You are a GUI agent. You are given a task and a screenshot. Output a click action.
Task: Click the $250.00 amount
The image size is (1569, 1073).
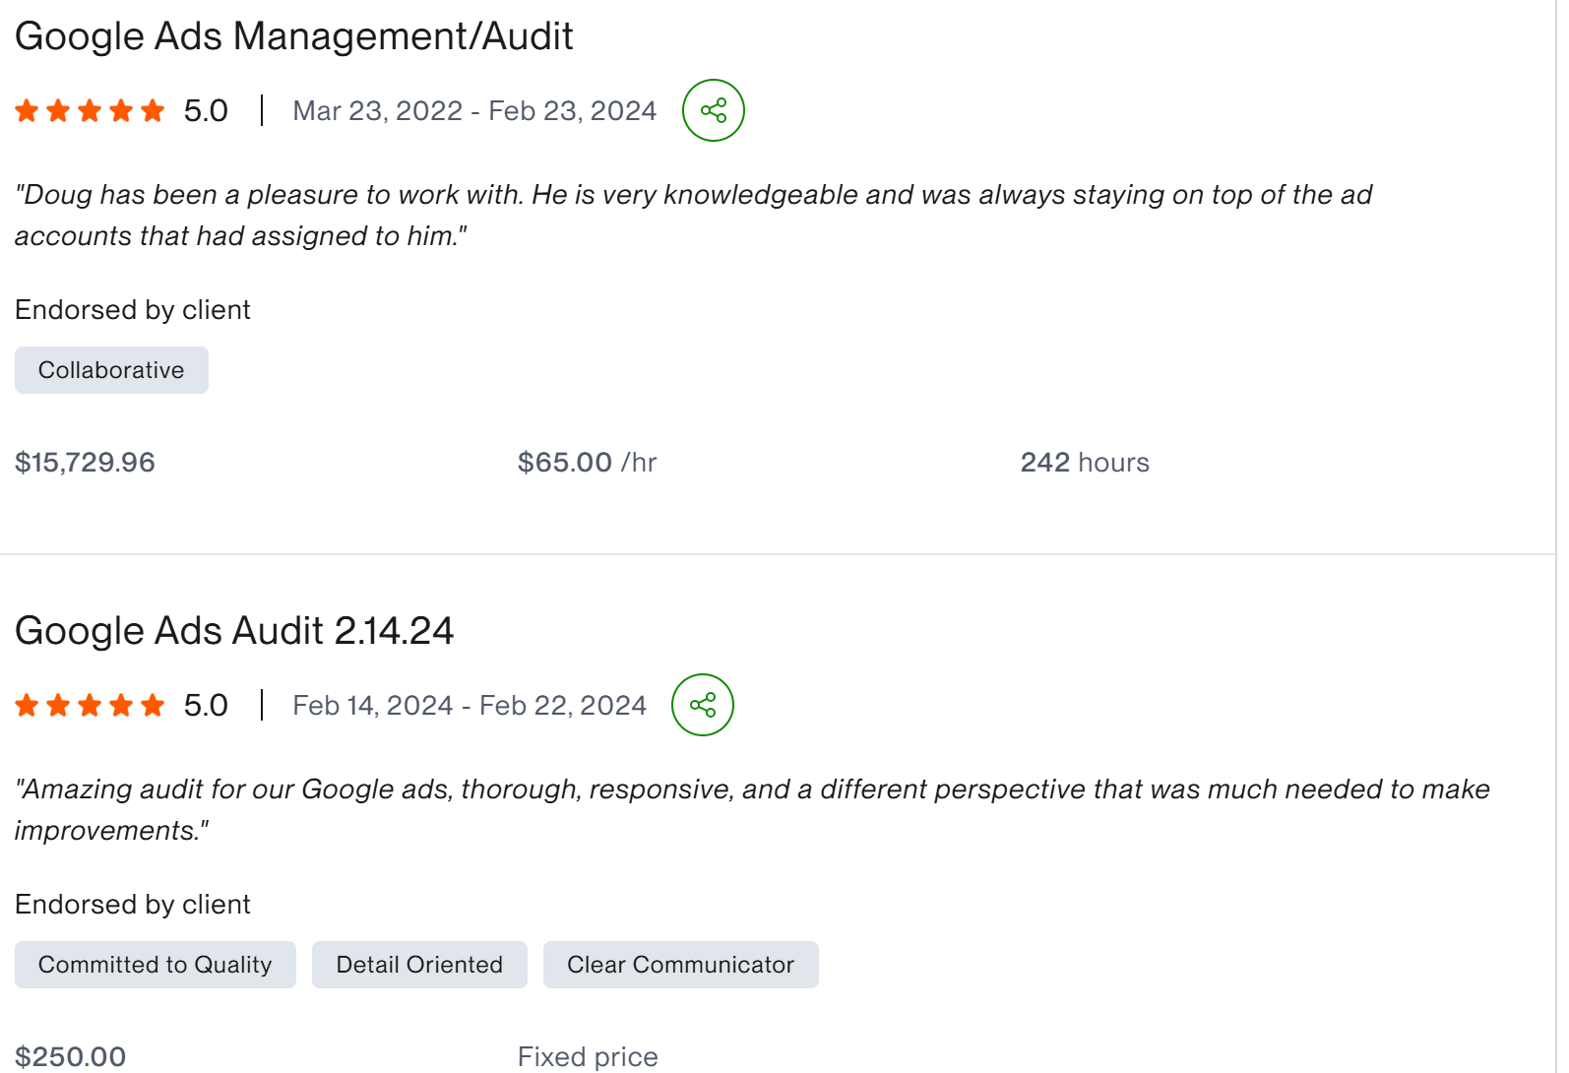pyautogui.click(x=70, y=1057)
